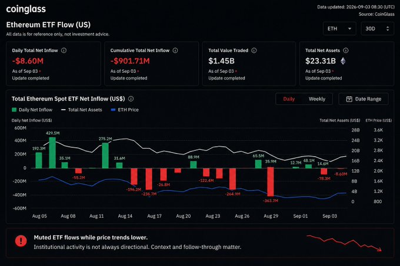Screen dimensions: 400x266
Task: Select the 88.9M green inflow bar
Action: click(194, 164)
